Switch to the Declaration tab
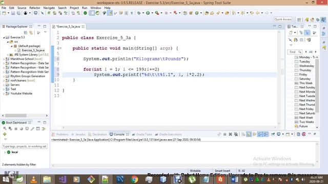328x184 pixels. [98, 134]
